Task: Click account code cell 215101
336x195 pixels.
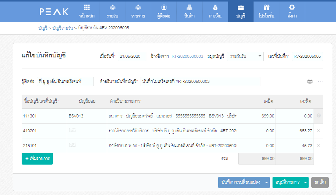Action: pos(44,146)
